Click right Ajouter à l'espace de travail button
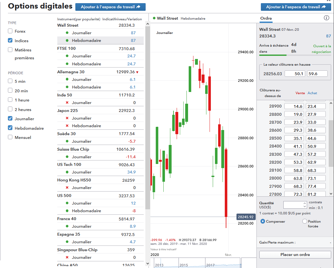This screenshot has width=334, height=268. 296,7
